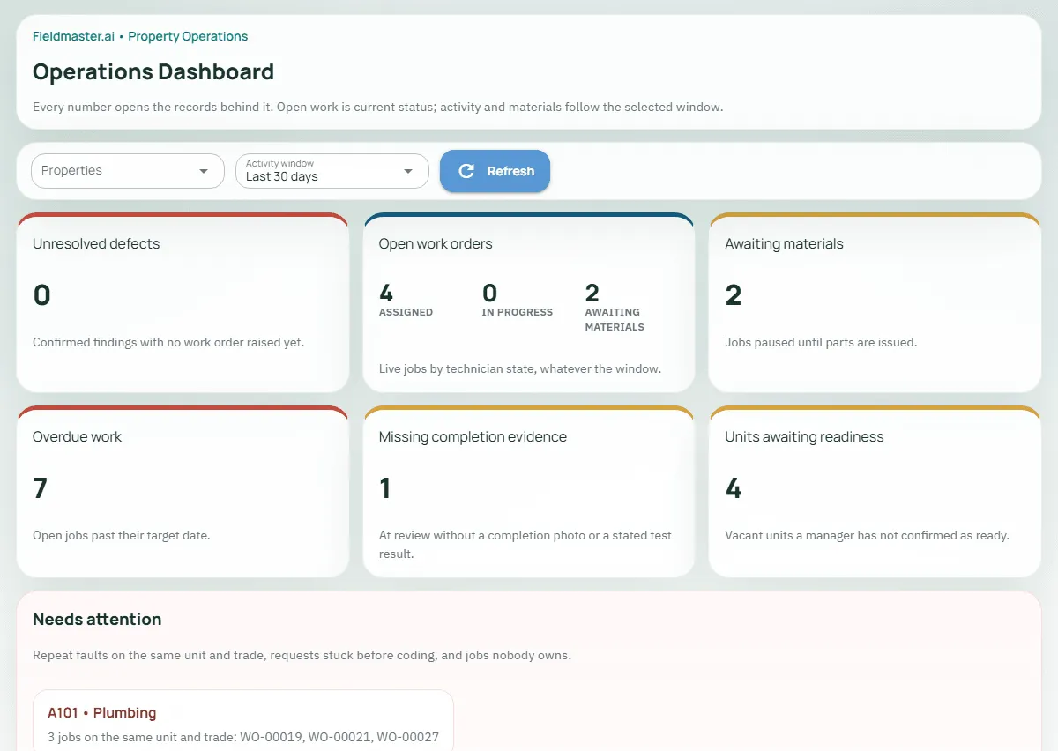
Task: Click 'At review without a completion photo' text
Action: click(525, 544)
